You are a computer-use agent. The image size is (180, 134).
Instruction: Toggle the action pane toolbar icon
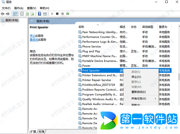click(x=45, y=14)
